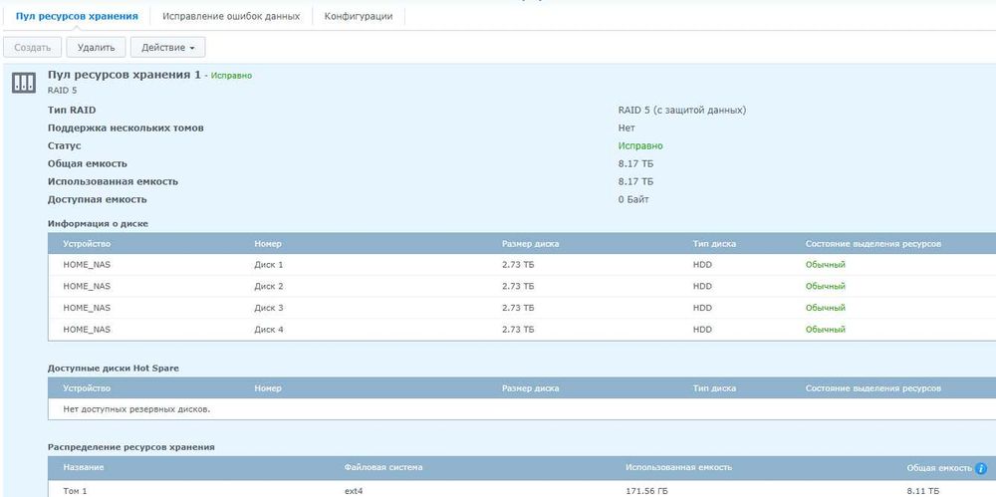Click Обычный status in the Диск 1 row
Screen dimensions: 996x497
pyautogui.click(x=825, y=264)
